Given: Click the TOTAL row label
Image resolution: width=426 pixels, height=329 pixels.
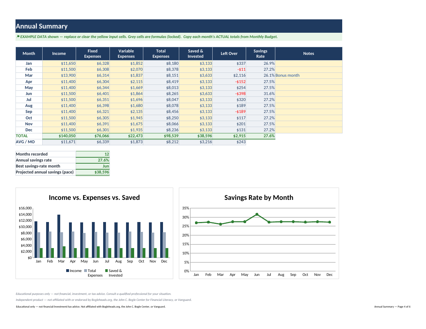Looking at the screenshot, I should (x=29, y=136).
